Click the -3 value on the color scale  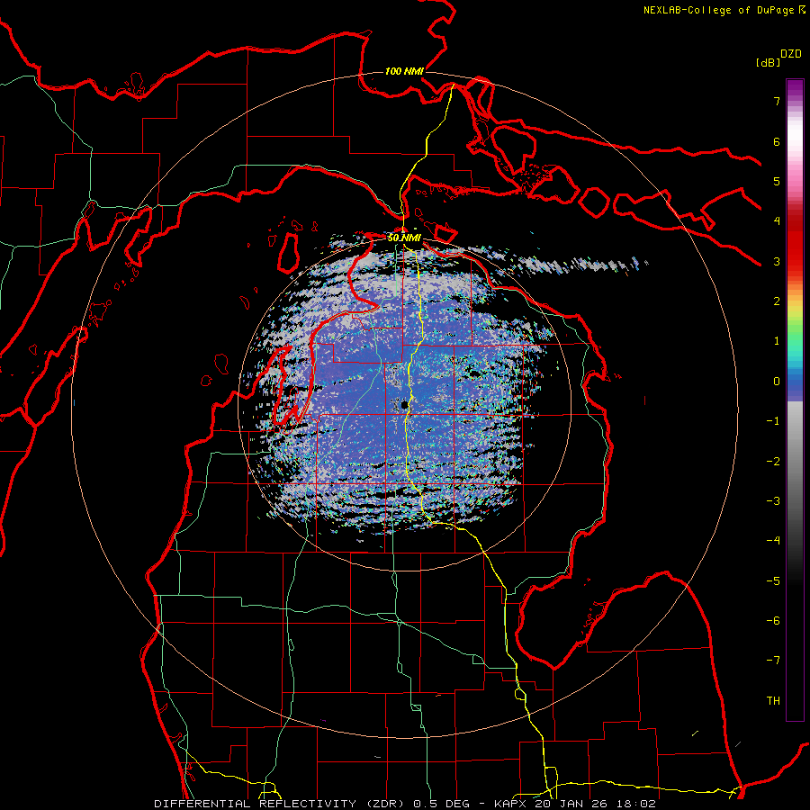click(x=773, y=501)
